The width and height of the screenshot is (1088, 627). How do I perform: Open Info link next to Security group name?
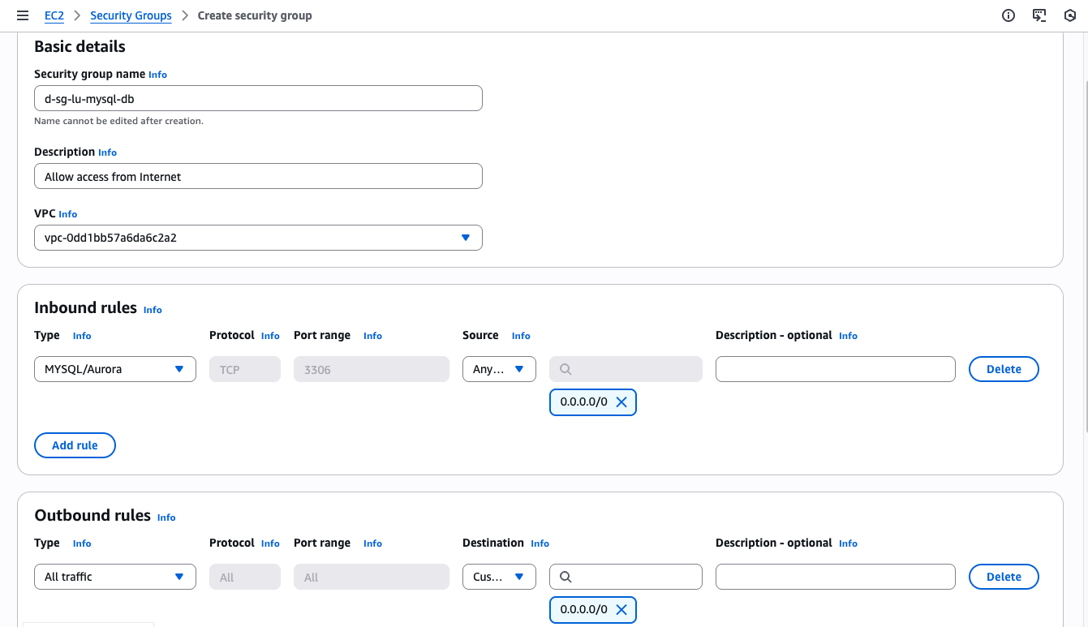tap(157, 75)
